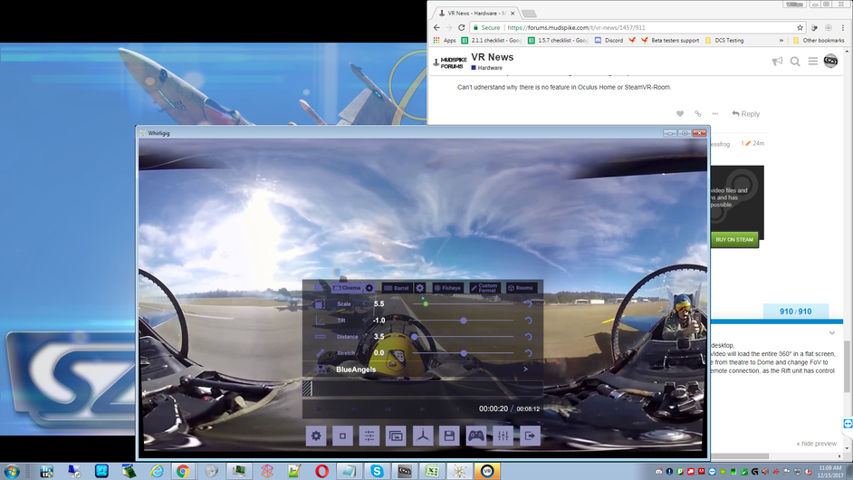Screen dimensions: 853x480
Task: Click the stop square button in Whirligig toolbar
Action: click(x=342, y=436)
